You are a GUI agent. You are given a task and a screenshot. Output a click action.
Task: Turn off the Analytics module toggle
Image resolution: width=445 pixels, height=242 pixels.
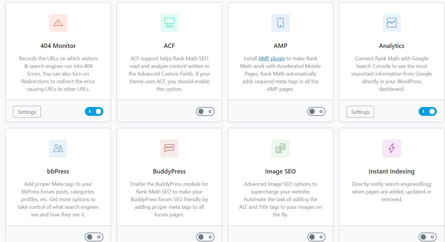click(x=427, y=111)
